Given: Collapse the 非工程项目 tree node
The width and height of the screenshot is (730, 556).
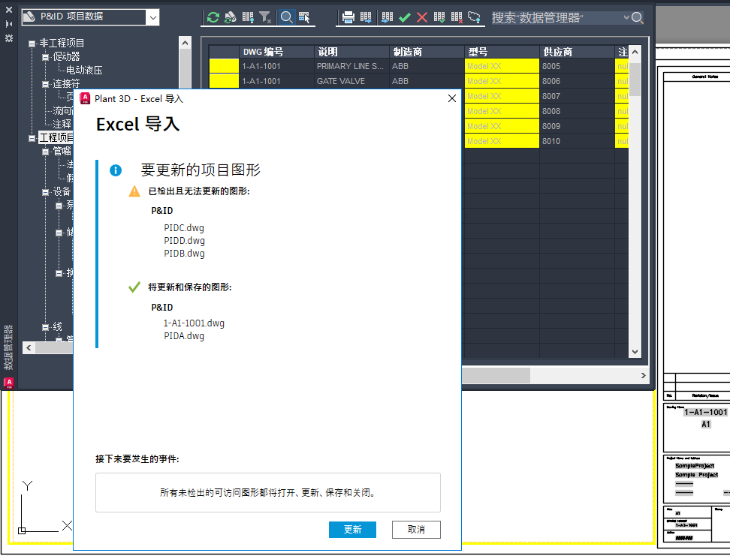Looking at the screenshot, I should point(32,44).
